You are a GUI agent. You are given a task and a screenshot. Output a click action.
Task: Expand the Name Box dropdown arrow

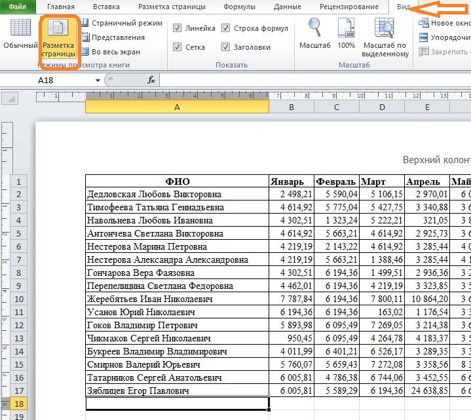(x=98, y=81)
